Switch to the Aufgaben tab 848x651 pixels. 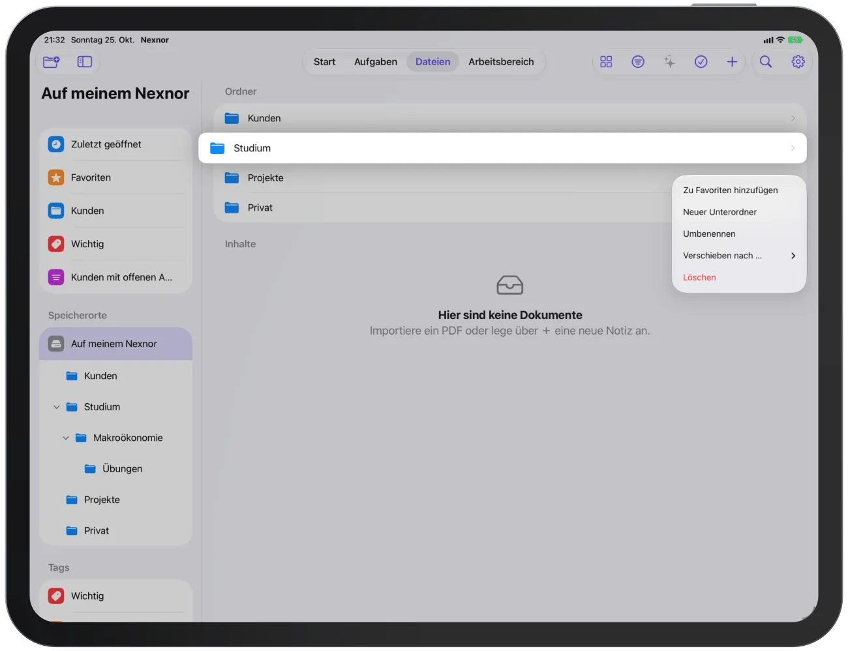tap(376, 62)
